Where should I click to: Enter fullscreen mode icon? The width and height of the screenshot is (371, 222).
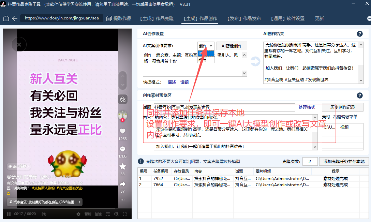coord(125,214)
